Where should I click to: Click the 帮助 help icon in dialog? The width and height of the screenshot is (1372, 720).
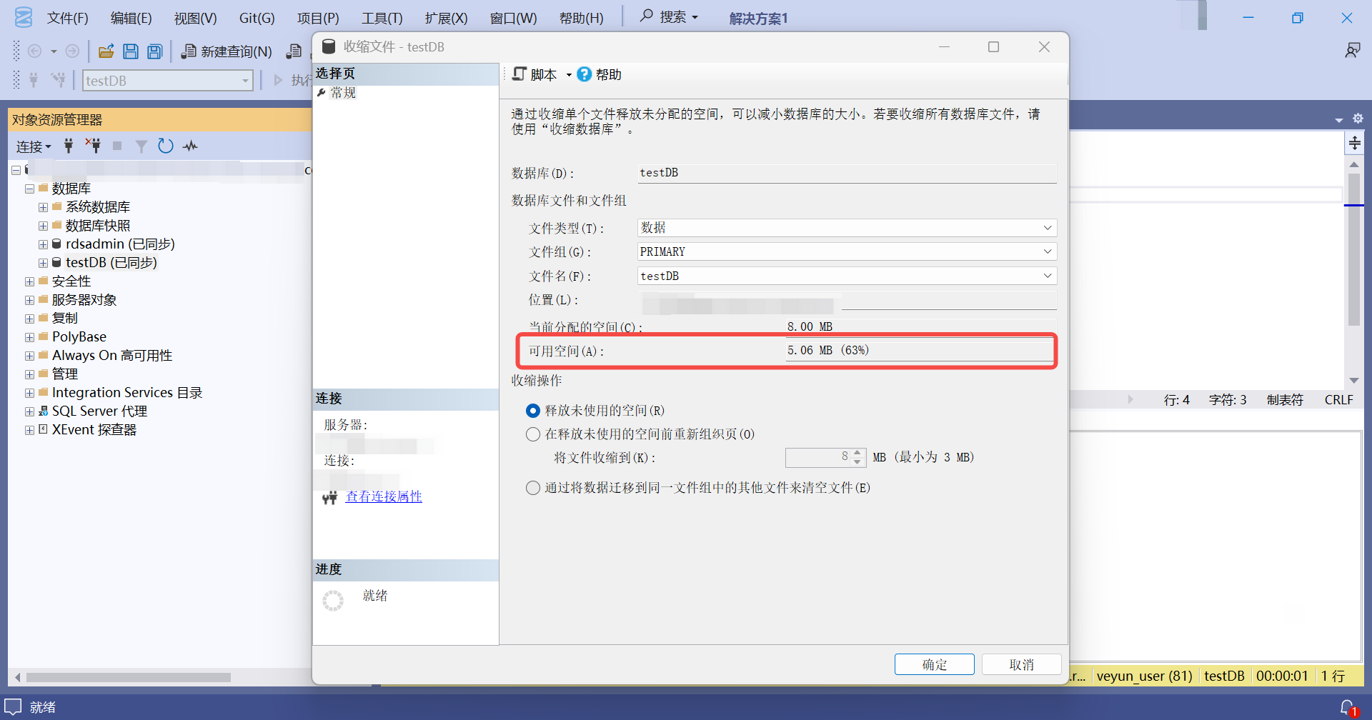point(584,74)
